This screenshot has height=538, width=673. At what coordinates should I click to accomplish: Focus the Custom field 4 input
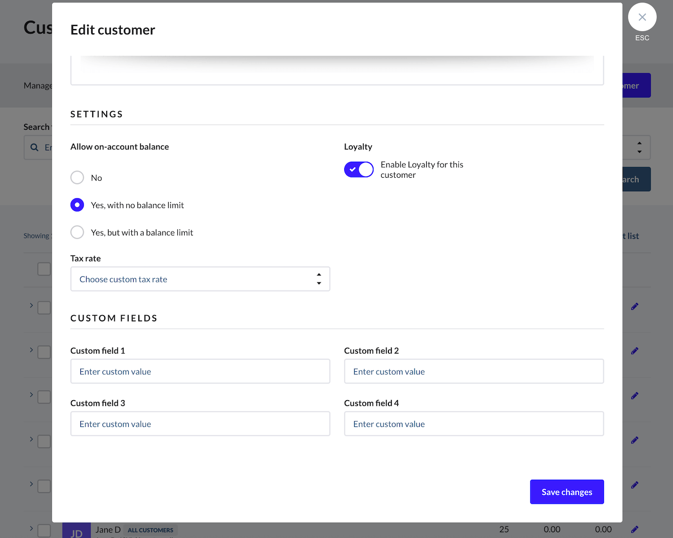click(x=474, y=424)
